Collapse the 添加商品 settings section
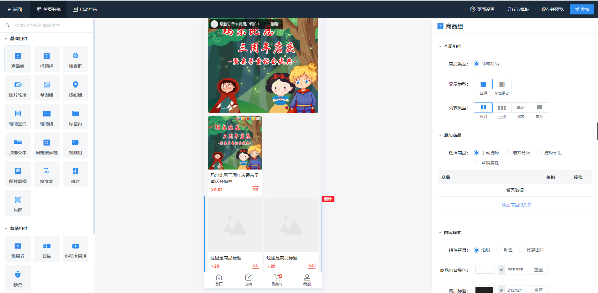Viewport: 598px width, 293px height. point(440,136)
